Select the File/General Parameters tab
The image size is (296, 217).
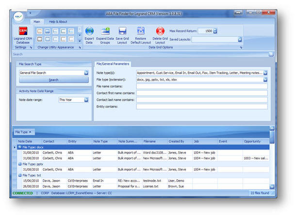coord(113,64)
